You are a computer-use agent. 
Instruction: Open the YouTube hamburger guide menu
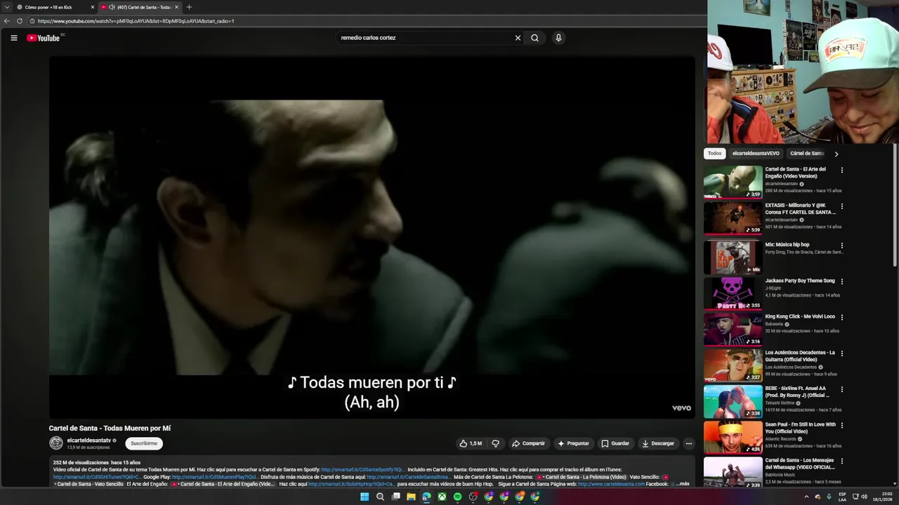coord(13,38)
